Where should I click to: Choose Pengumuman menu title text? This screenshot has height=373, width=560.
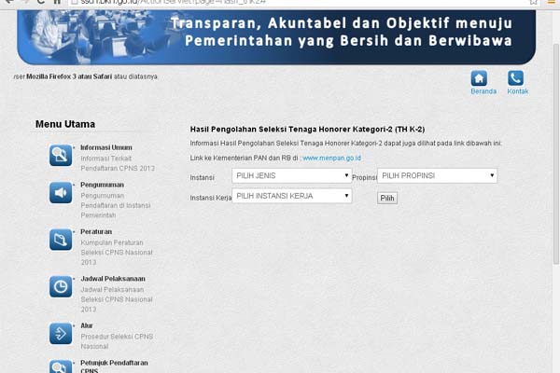pos(103,186)
